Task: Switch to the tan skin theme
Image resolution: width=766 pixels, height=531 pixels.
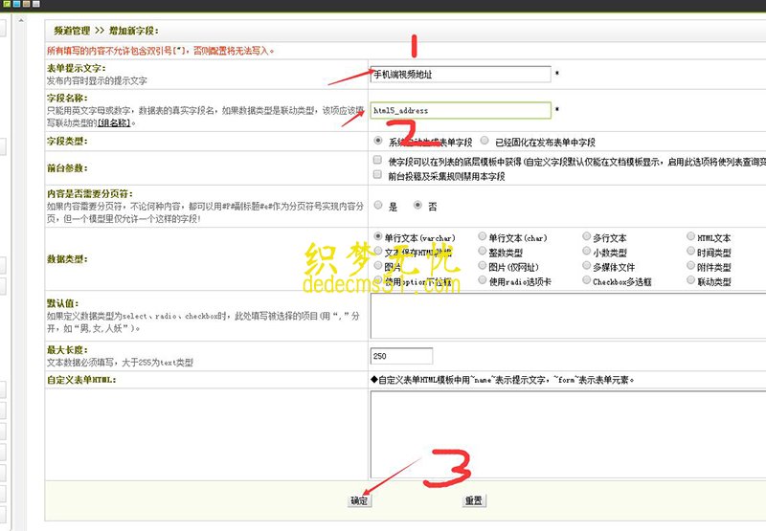Action: [26, 4]
